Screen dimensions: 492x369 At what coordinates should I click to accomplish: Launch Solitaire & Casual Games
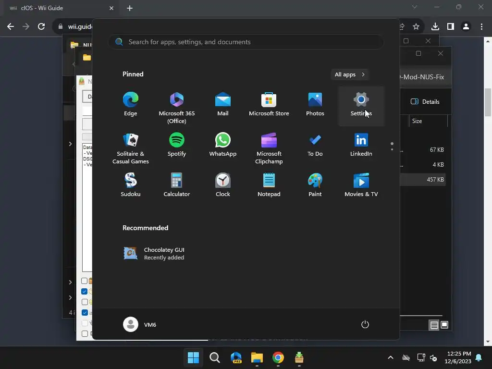coord(131,148)
